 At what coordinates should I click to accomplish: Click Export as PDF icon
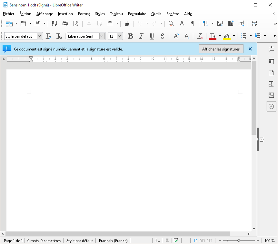click(54, 23)
